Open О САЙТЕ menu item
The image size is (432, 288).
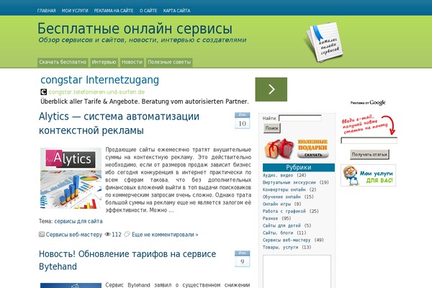coord(148,11)
